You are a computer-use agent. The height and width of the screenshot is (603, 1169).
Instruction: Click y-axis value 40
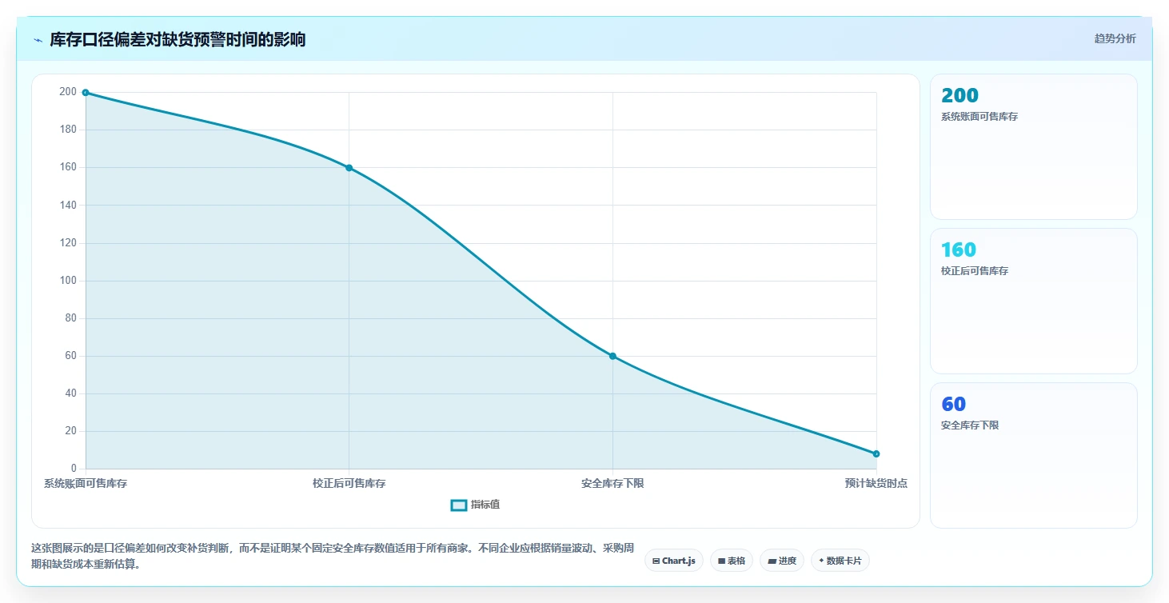point(70,393)
